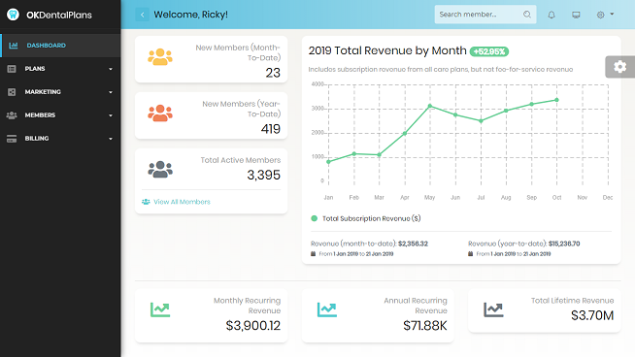635x357 pixels.
Task: Open the floating gear customization panel
Action: [620, 66]
